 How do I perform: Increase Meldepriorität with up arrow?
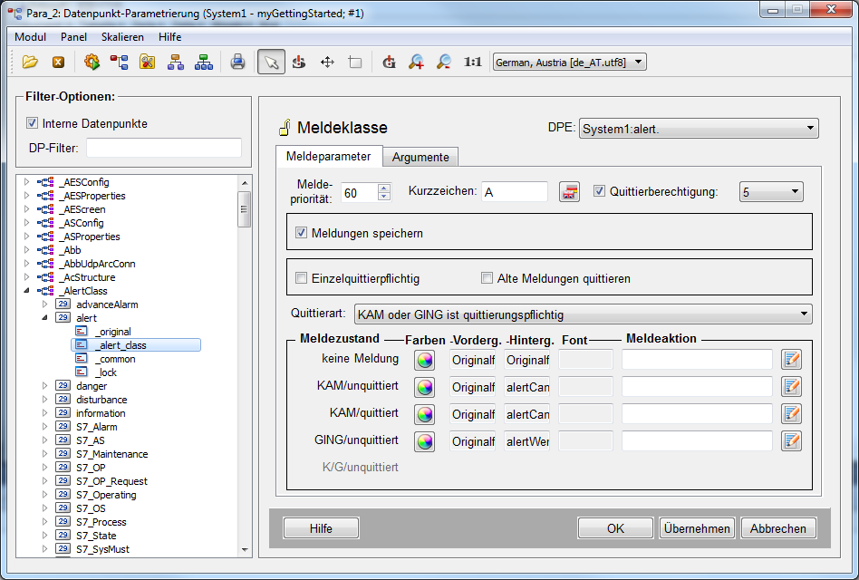pyautogui.click(x=384, y=188)
